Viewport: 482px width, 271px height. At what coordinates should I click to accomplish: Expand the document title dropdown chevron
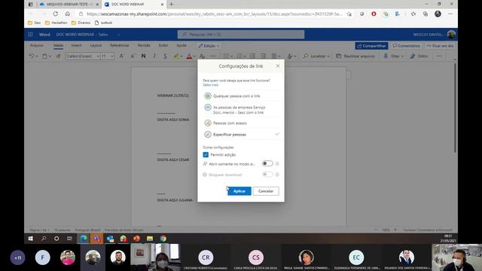point(119,35)
